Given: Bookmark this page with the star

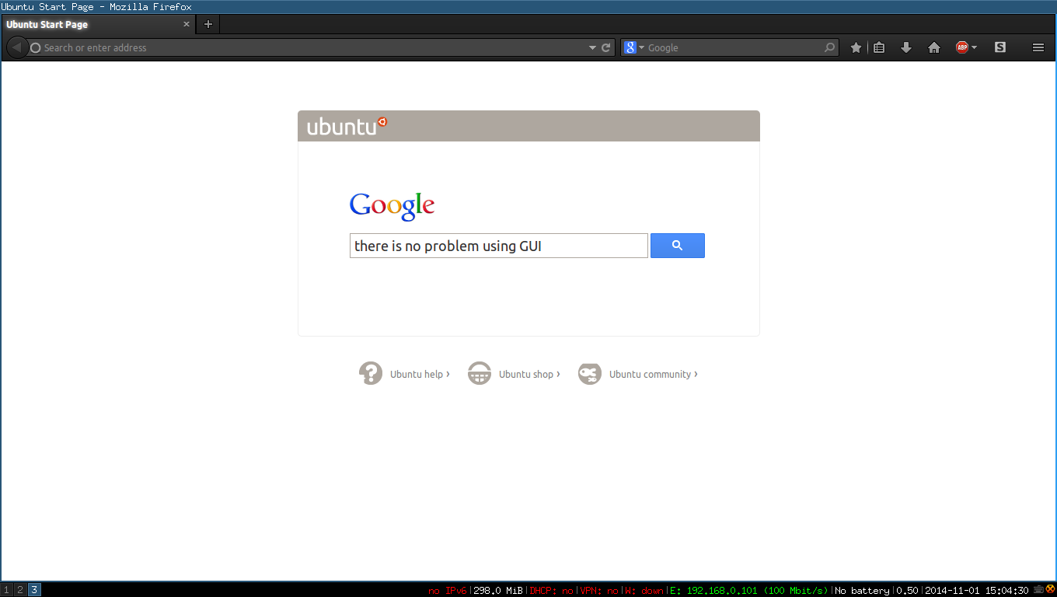Looking at the screenshot, I should pos(856,47).
